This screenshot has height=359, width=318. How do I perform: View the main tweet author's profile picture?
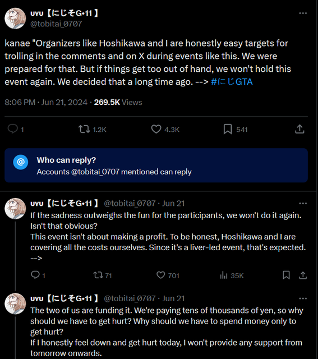pos(15,19)
